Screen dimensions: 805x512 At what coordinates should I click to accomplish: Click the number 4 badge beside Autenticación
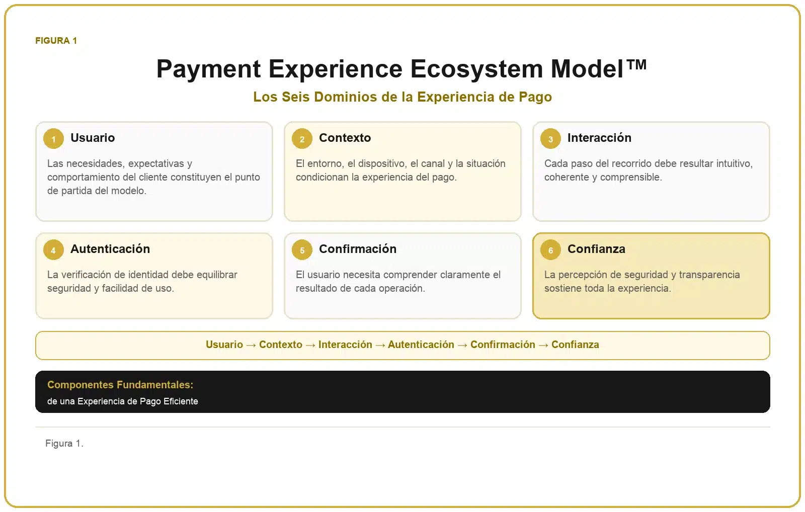pyautogui.click(x=53, y=250)
